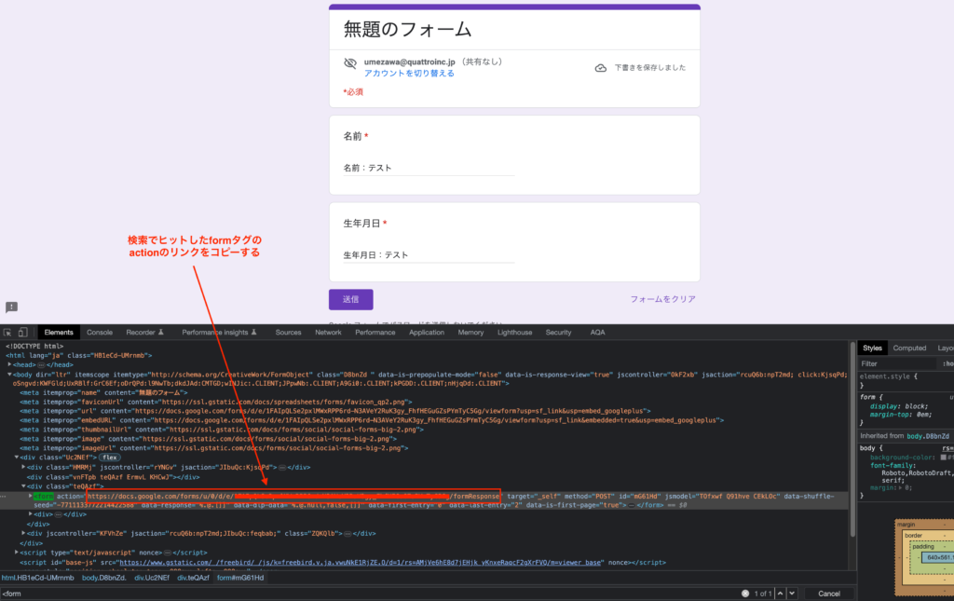Select div.teQAzf in breadcrumb
The image size is (954, 601).
pyautogui.click(x=194, y=578)
